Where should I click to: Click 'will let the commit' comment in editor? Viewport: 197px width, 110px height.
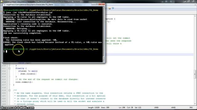click(118, 38)
